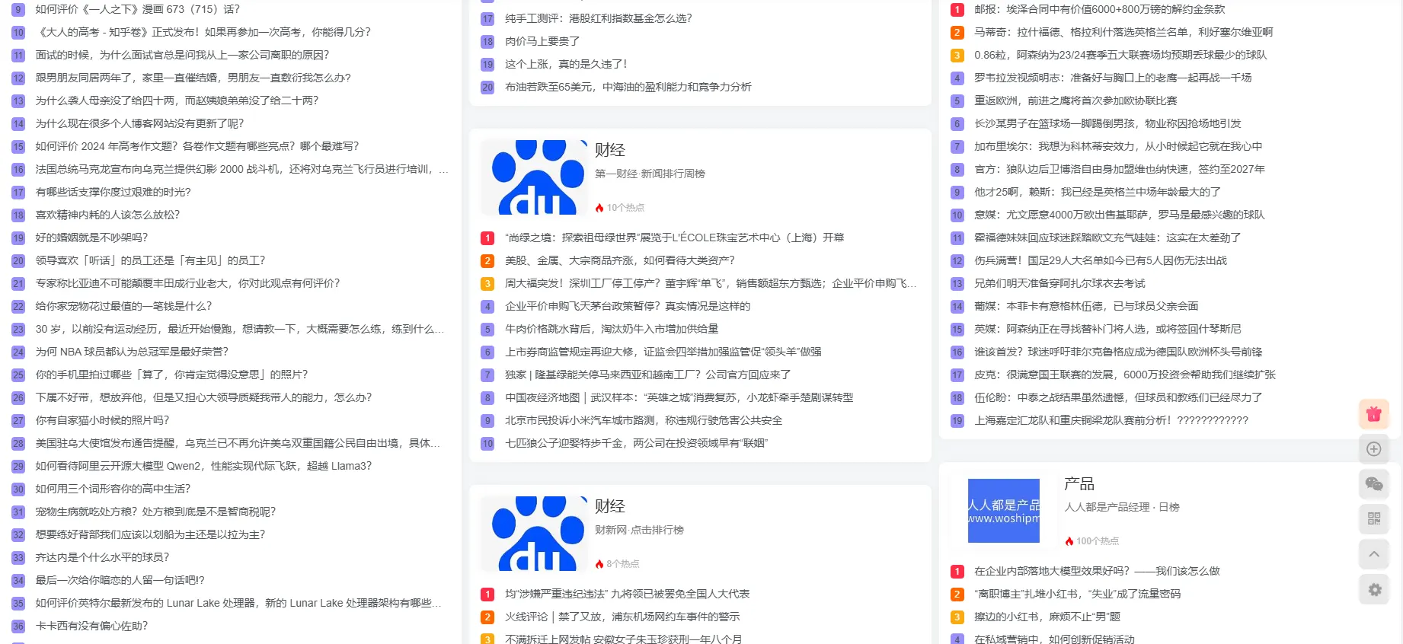Screen dimensions: 1403x644
Task: Click purple rank 36 badge for 卡卡西 question
Action: (x=18, y=626)
